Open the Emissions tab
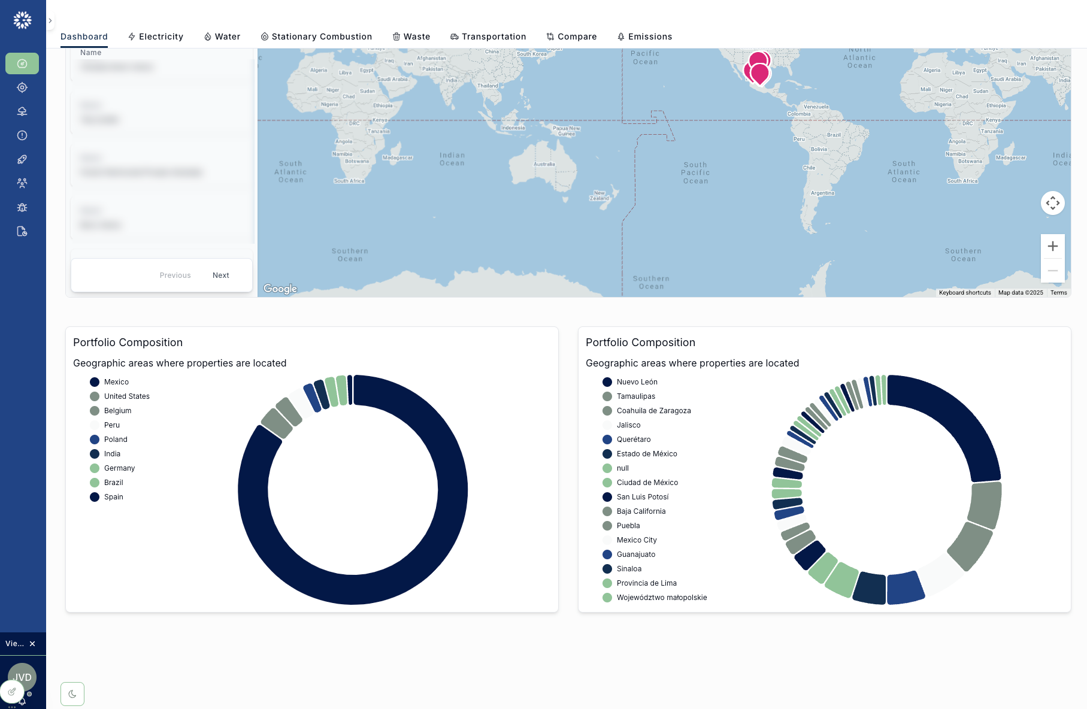The width and height of the screenshot is (1087, 709). pos(645,37)
